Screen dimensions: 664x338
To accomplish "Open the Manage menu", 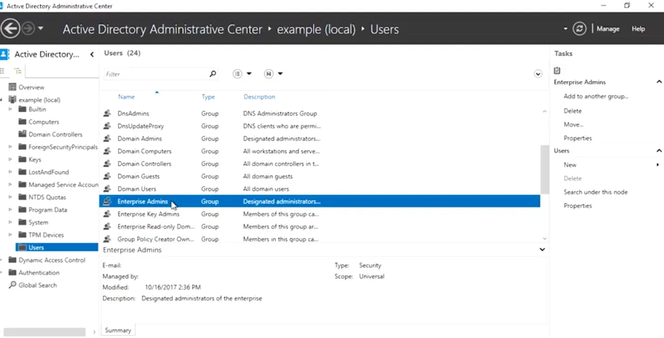I will click(x=607, y=29).
